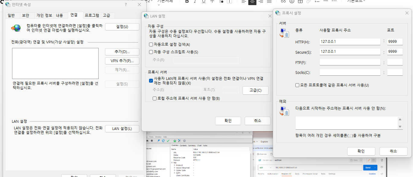Click the pen compose icon in Charles toolbar
The height and width of the screenshot is (177, 413).
point(158,141)
